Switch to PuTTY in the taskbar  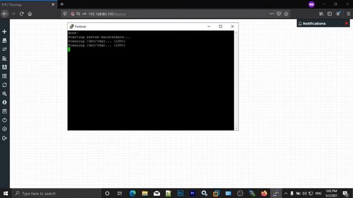276,193
